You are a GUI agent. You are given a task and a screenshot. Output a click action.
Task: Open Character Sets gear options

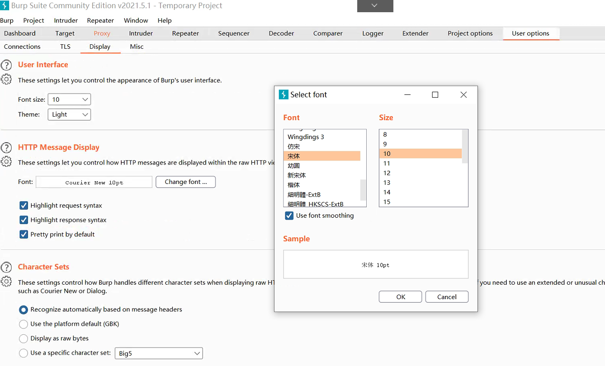tap(6, 282)
